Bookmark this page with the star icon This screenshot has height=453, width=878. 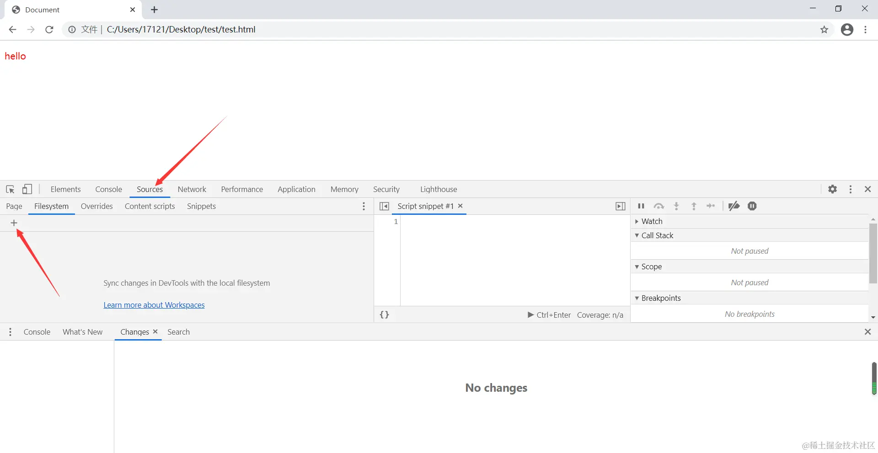click(824, 30)
